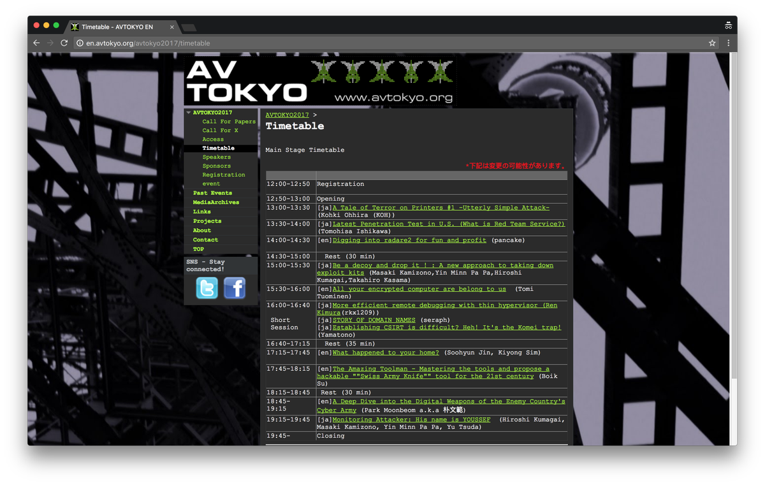Click the red Japanese change notice
765x485 pixels.
[516, 166]
